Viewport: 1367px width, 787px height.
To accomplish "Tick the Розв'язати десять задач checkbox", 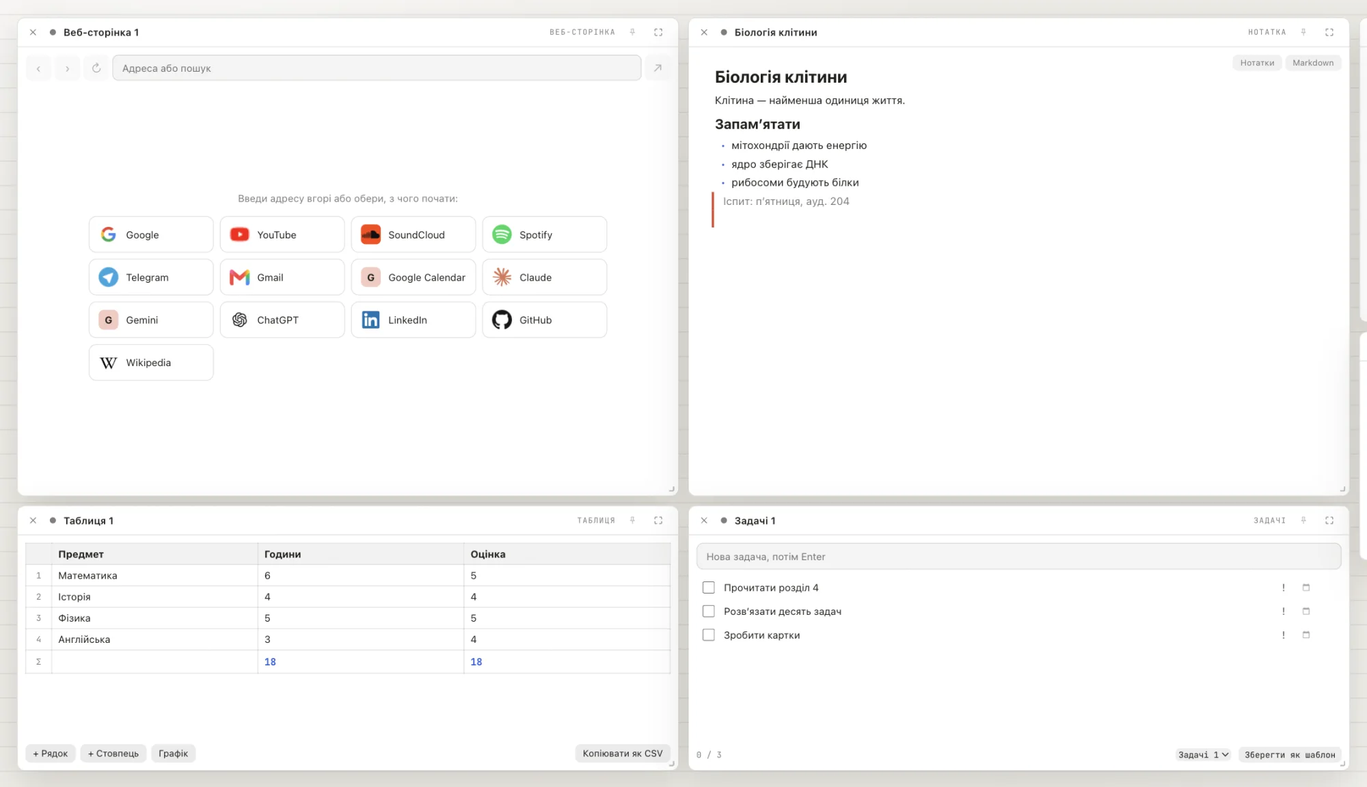I will pyautogui.click(x=709, y=611).
